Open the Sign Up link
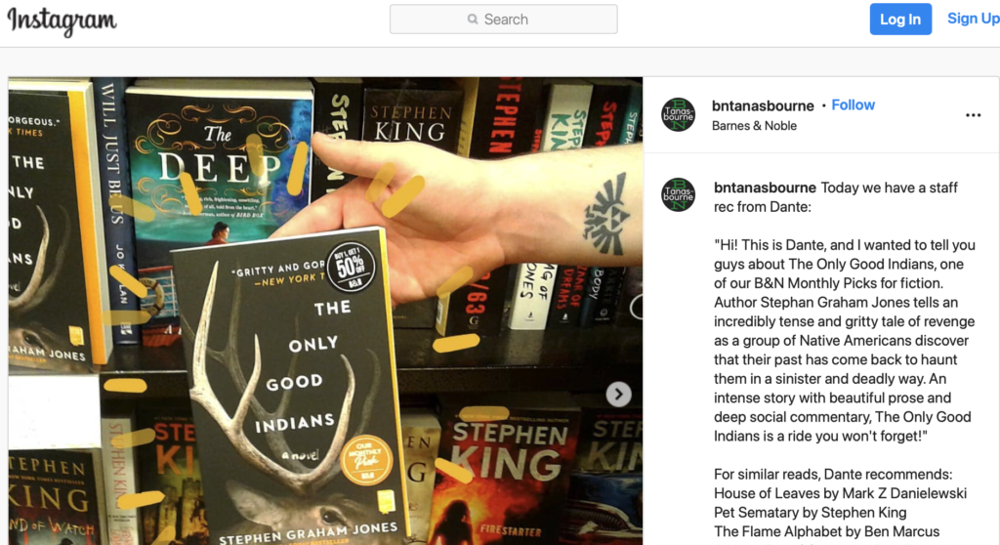The width and height of the screenshot is (1000, 545). [x=974, y=19]
